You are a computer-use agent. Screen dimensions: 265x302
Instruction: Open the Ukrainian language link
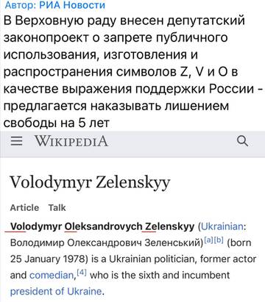[222, 226]
